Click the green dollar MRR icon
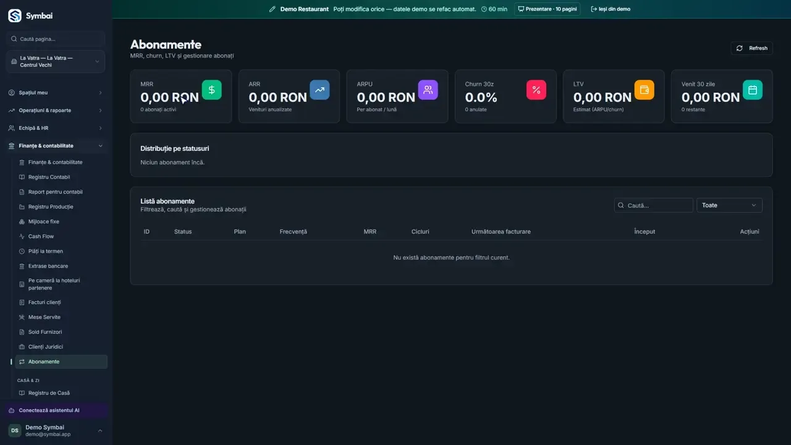Screen dimensions: 791x445 click(x=211, y=90)
